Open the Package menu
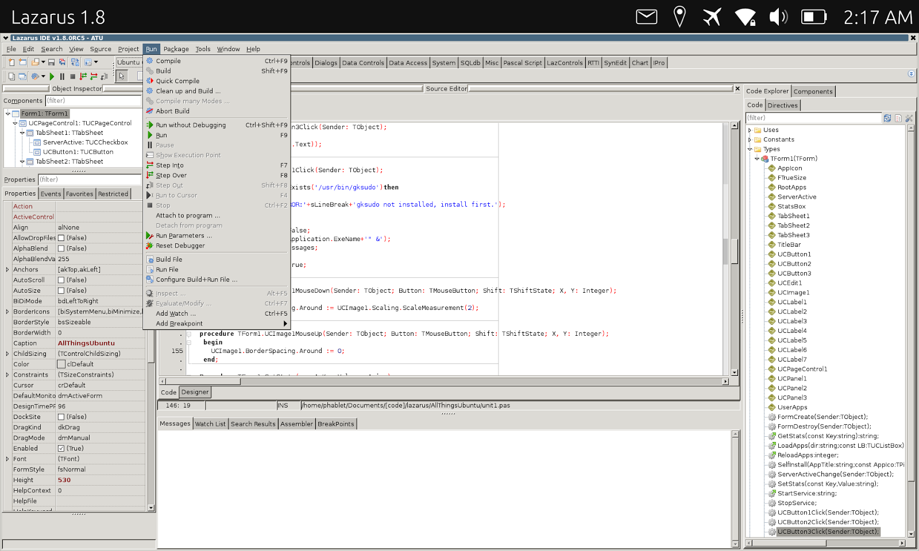Viewport: 919px width, 551px height. 176,49
